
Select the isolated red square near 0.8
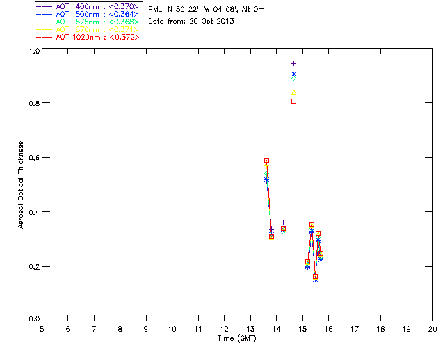pos(293,101)
